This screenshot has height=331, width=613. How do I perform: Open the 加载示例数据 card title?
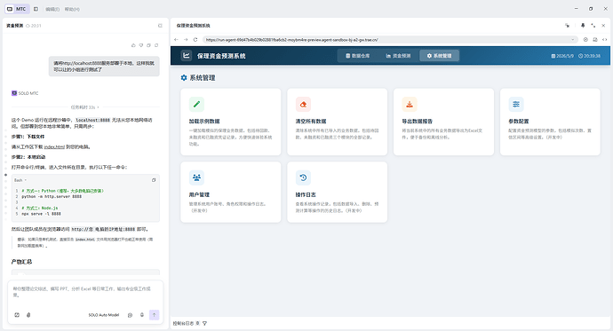[204, 122]
